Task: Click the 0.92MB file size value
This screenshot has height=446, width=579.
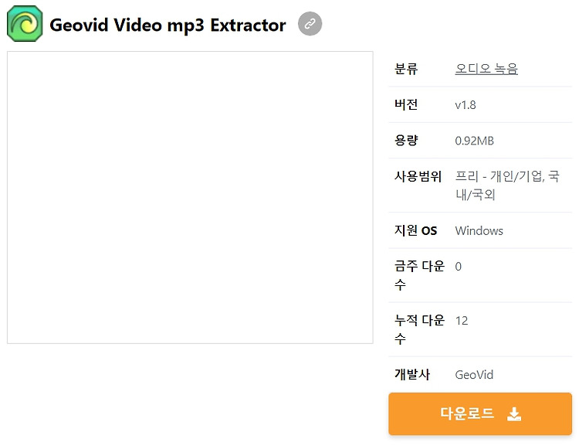Action: [x=474, y=141]
